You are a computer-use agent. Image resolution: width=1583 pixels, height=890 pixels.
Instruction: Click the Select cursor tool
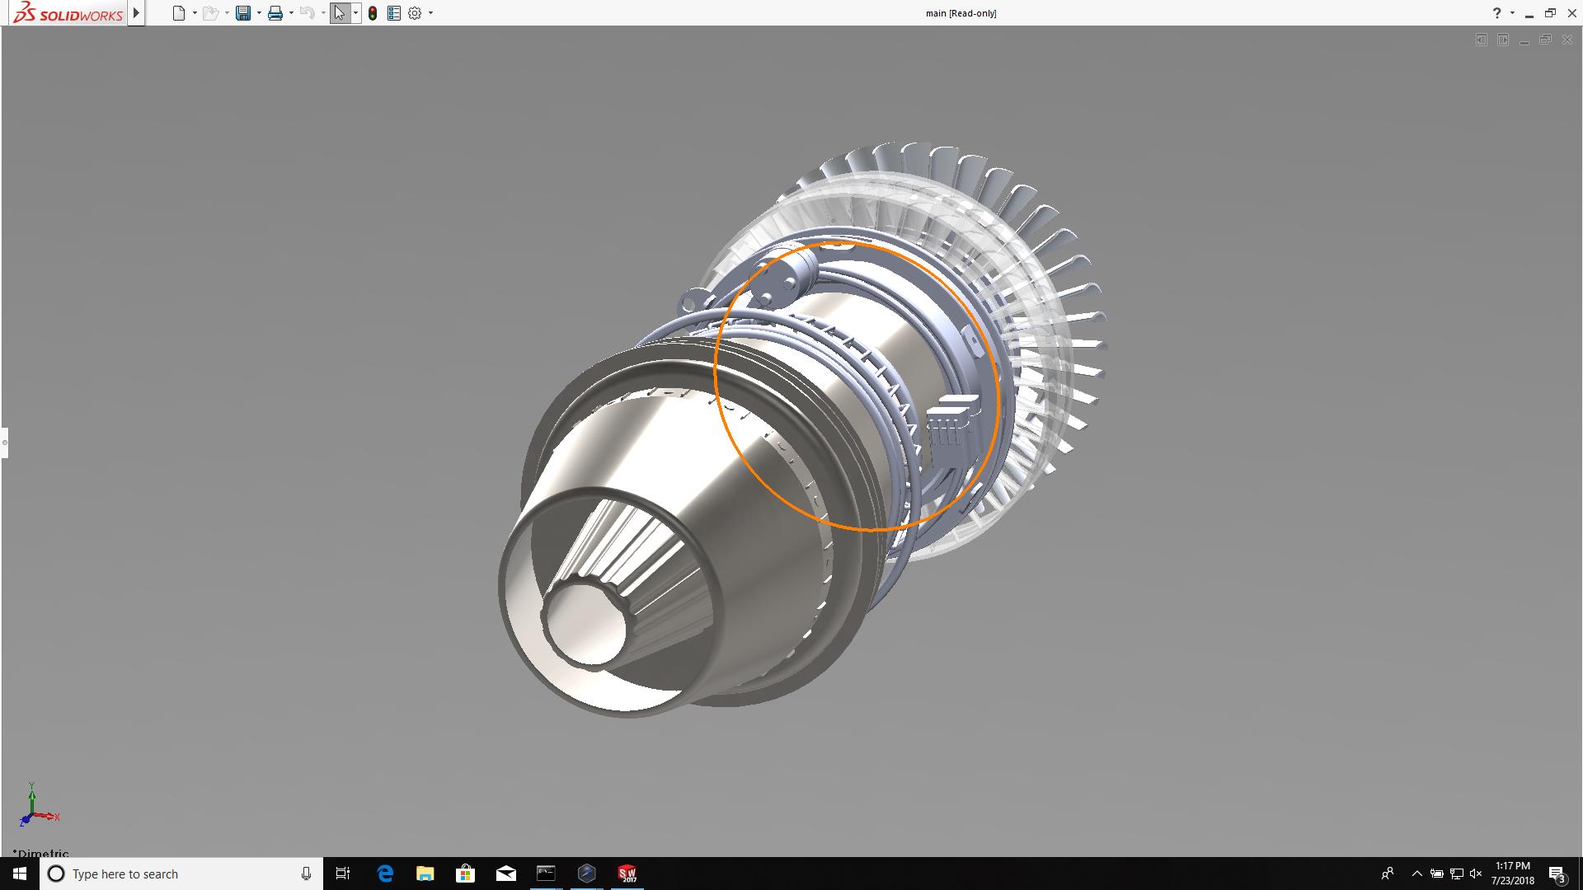[x=339, y=13]
